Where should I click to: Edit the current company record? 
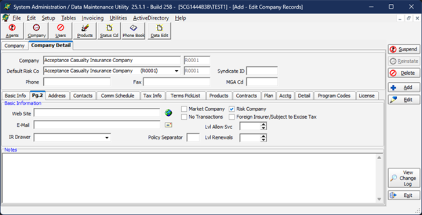tap(404, 100)
